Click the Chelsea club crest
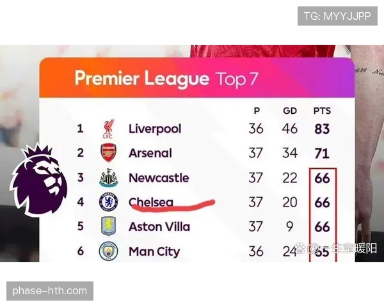 pyautogui.click(x=108, y=202)
